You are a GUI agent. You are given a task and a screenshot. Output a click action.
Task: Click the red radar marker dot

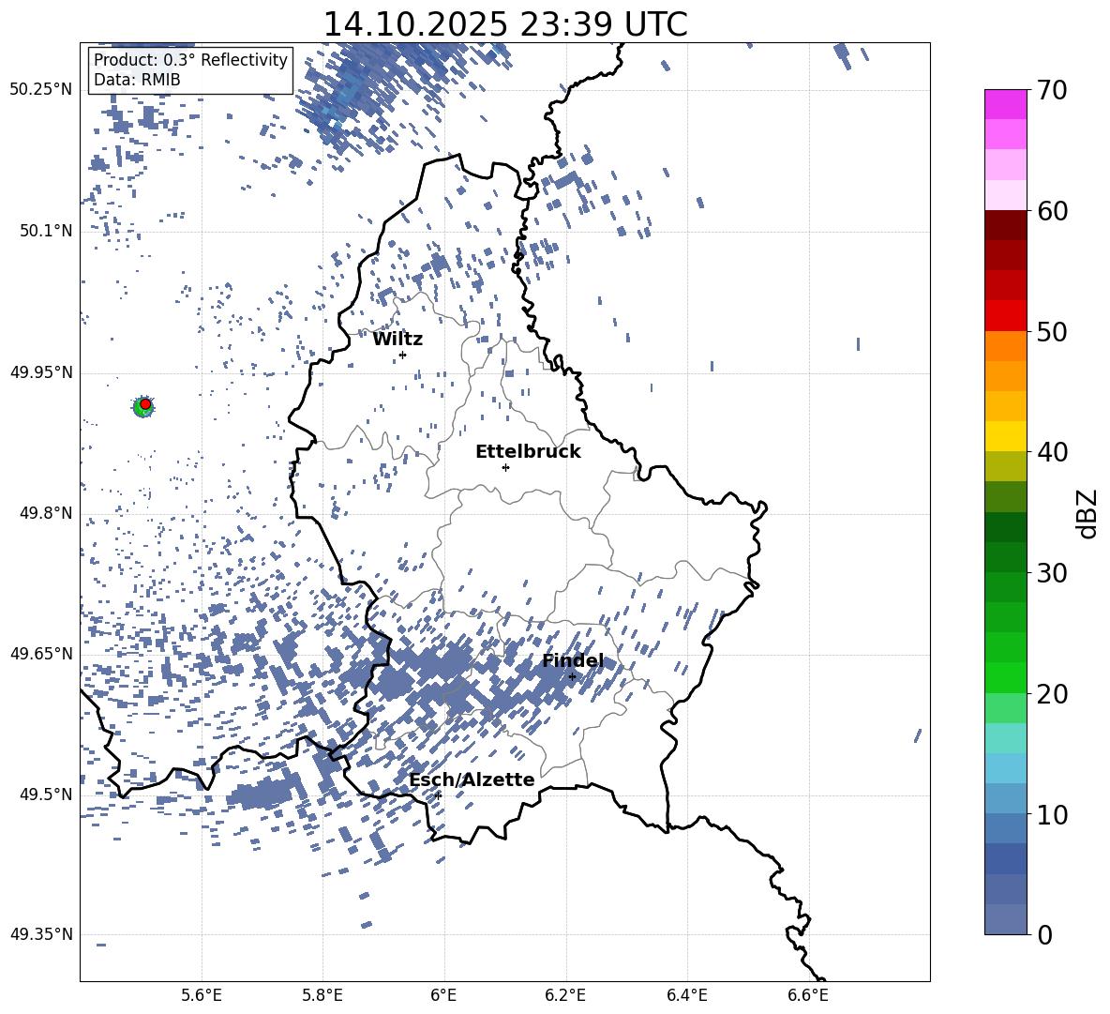(145, 404)
